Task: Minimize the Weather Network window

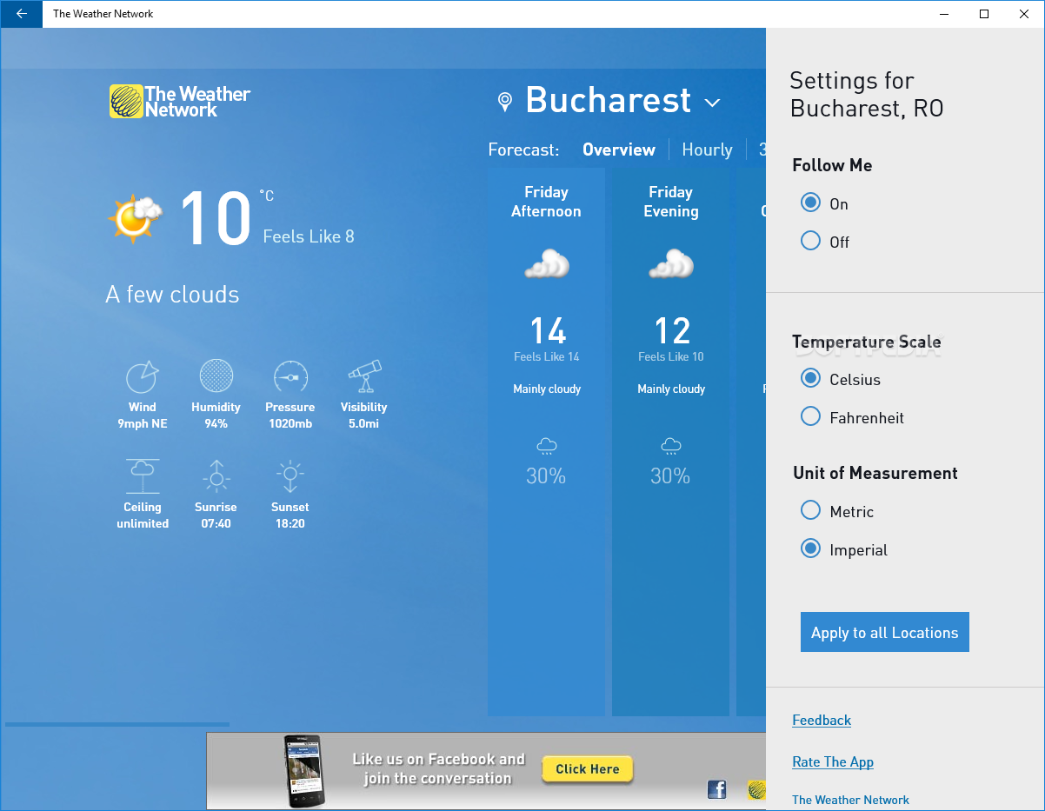Action: tap(944, 14)
